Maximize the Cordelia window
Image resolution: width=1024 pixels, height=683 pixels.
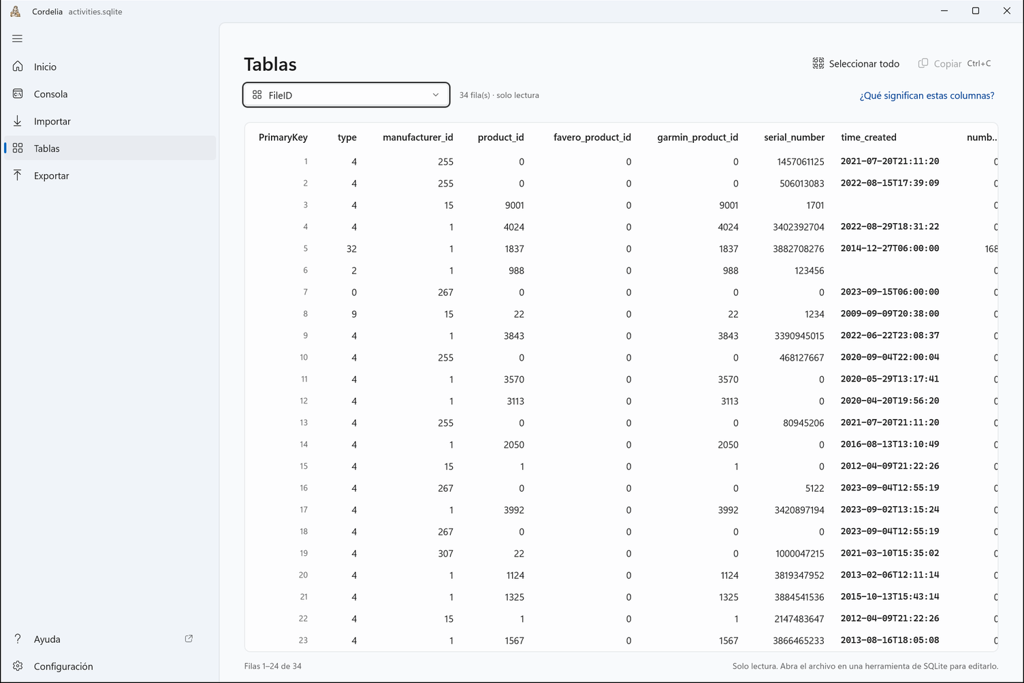pyautogui.click(x=976, y=11)
